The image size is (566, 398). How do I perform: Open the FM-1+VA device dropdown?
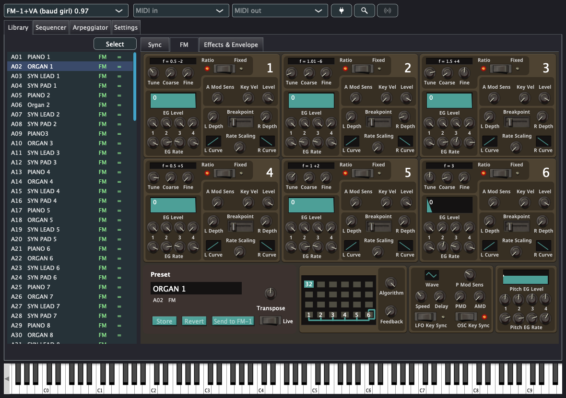[x=66, y=11]
